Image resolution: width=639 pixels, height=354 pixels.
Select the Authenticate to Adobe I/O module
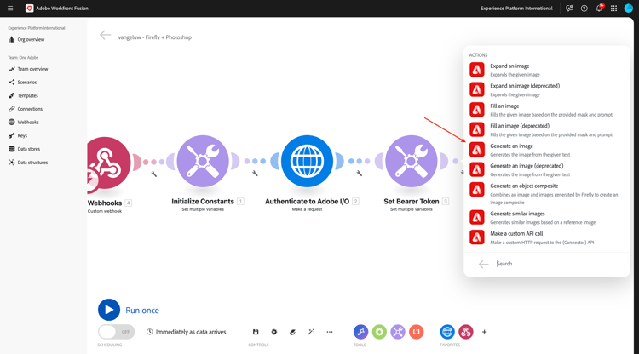tap(307, 161)
